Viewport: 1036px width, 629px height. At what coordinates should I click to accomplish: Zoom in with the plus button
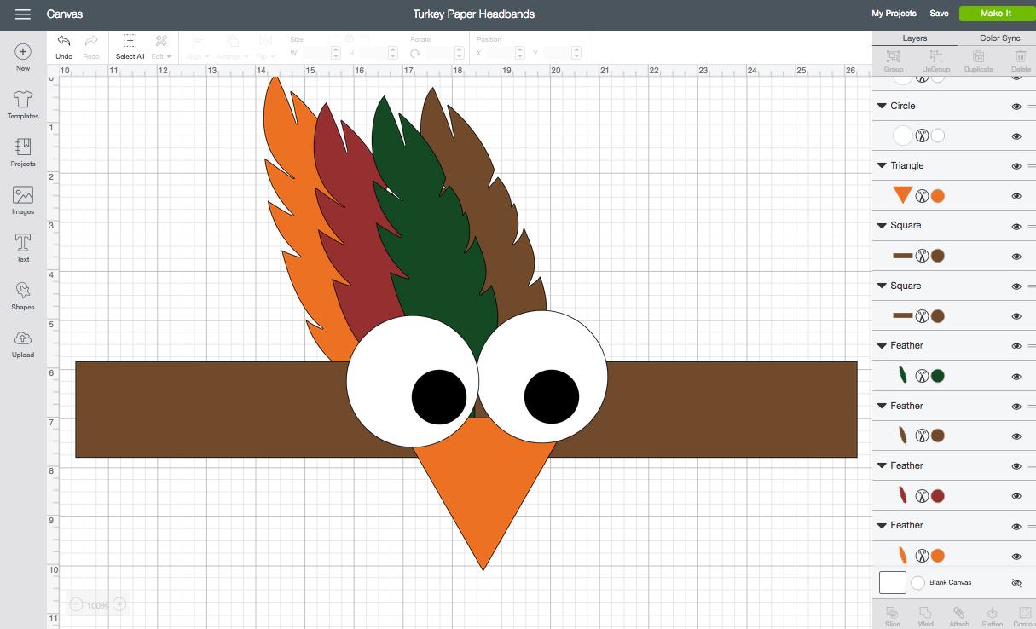[x=119, y=604]
